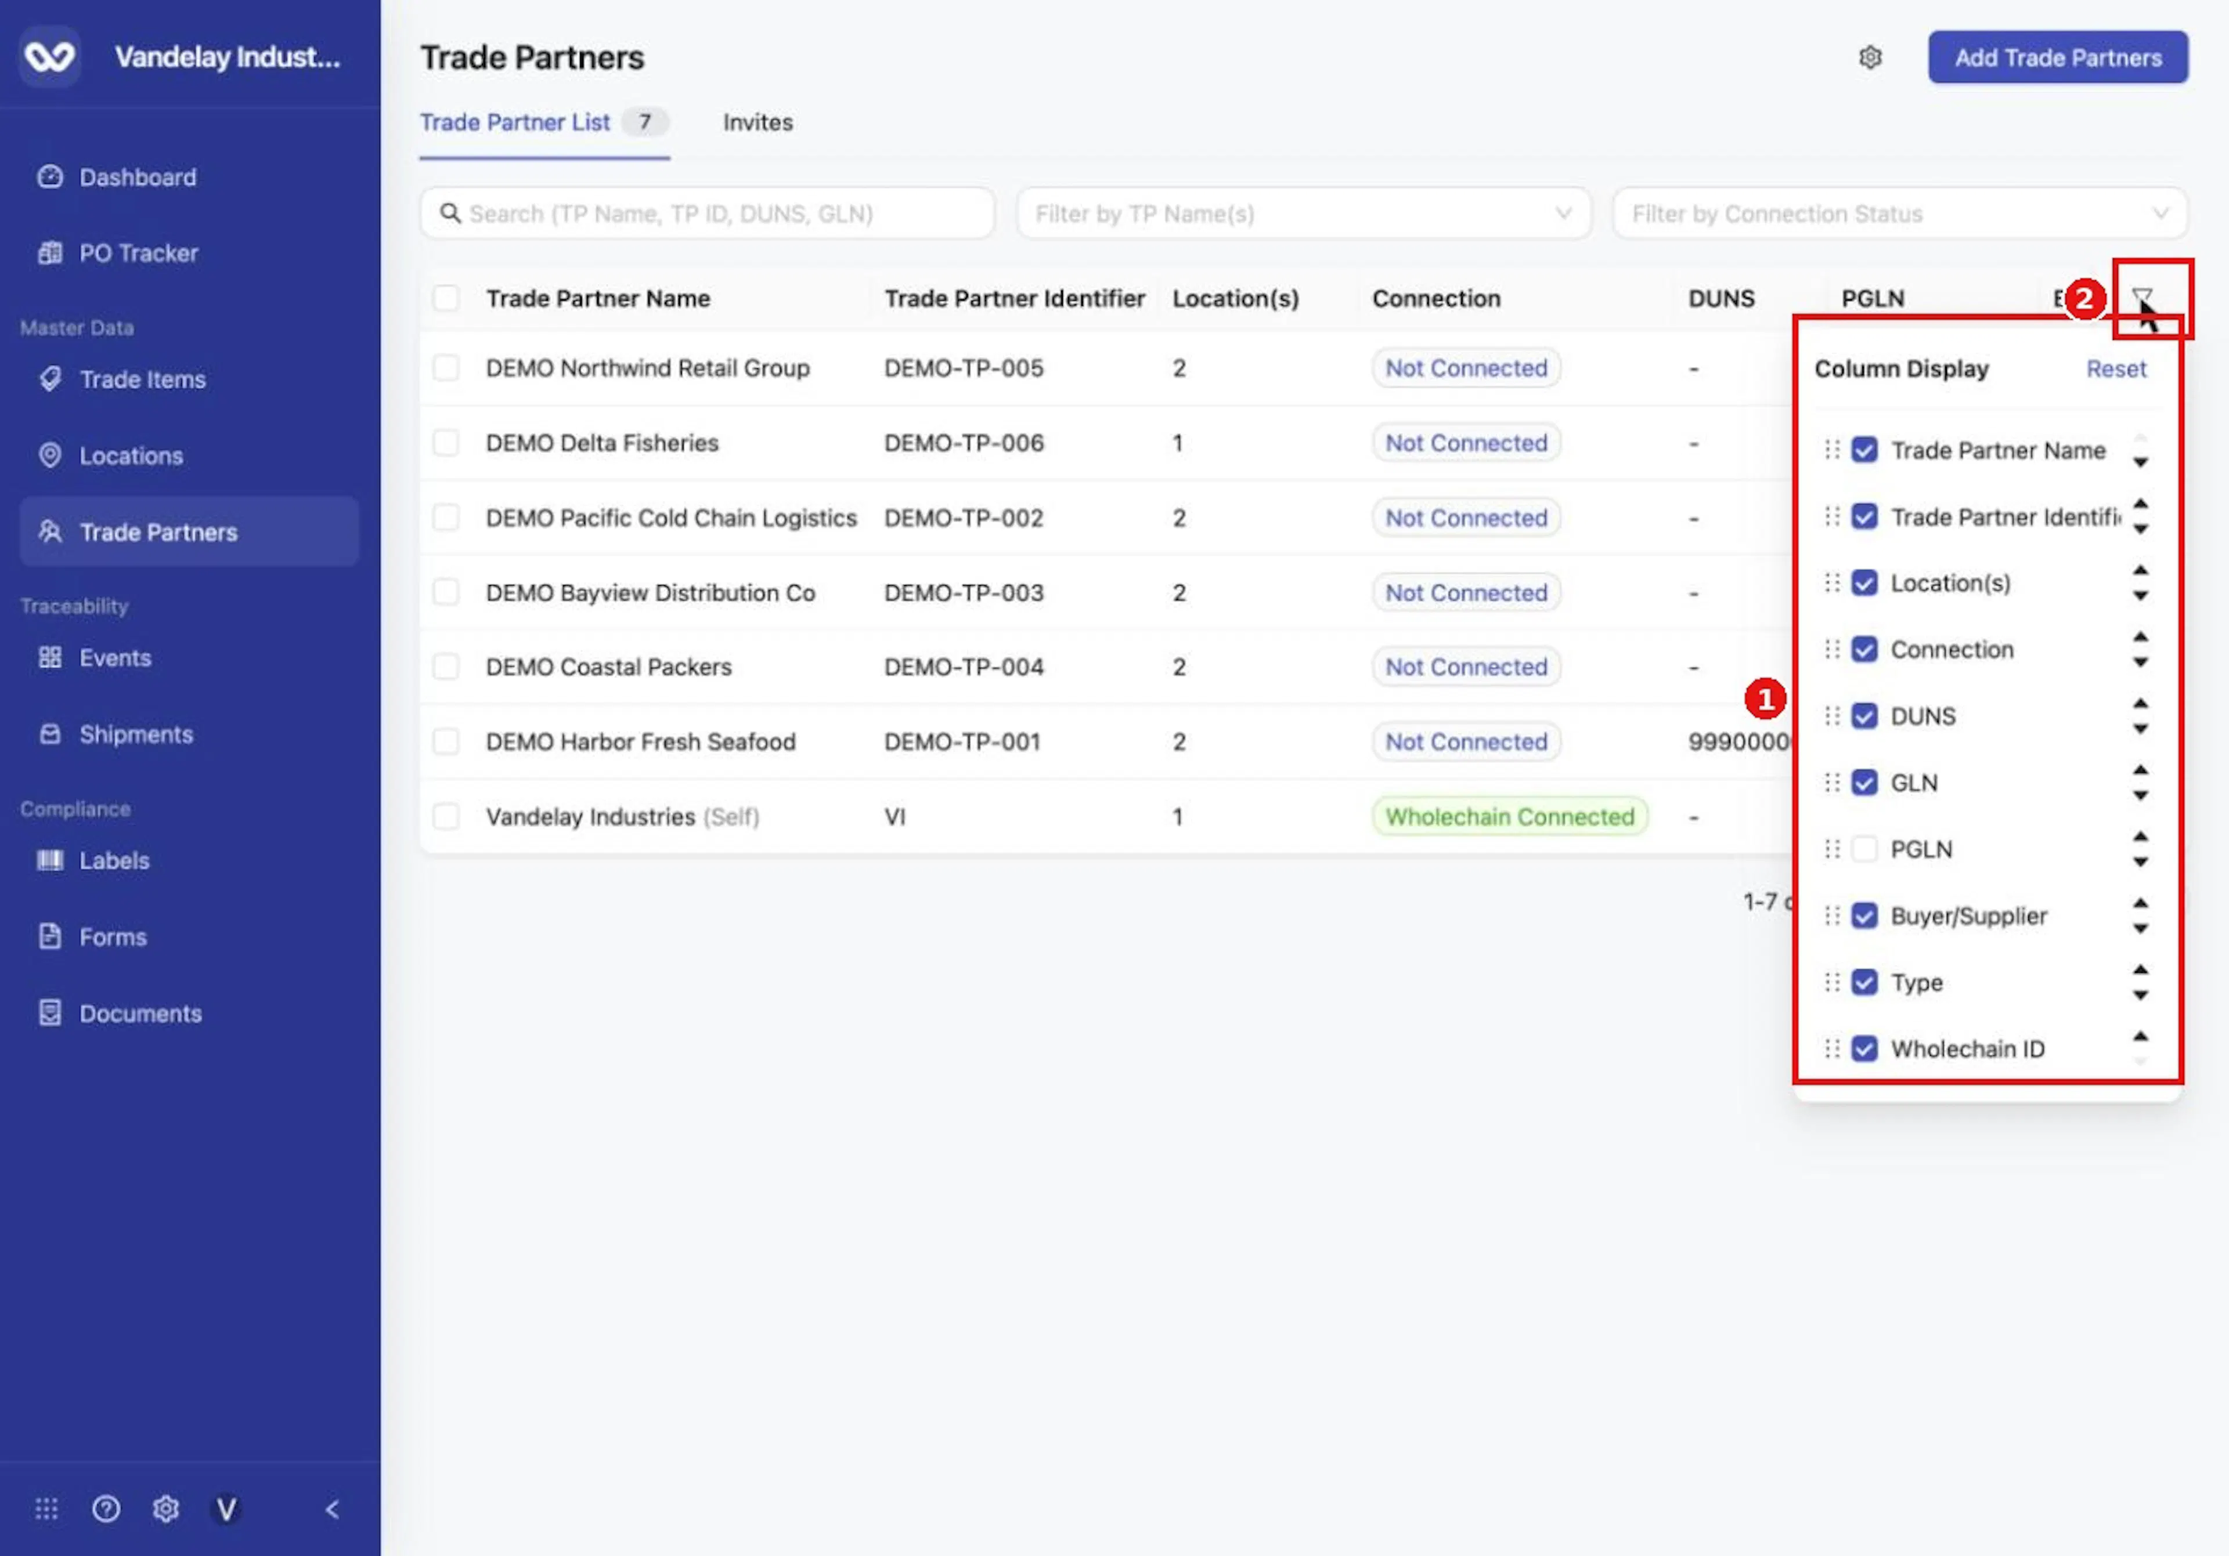Click the search magnifier icon
The width and height of the screenshot is (2229, 1556).
click(449, 212)
